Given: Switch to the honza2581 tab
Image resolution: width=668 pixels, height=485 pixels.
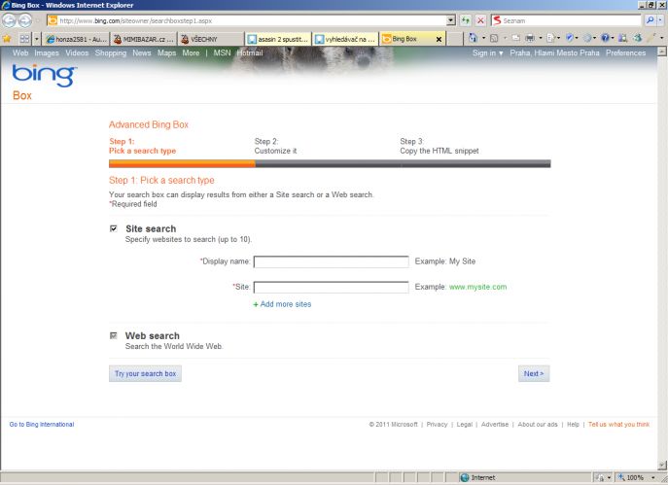Looking at the screenshot, I should coord(77,39).
